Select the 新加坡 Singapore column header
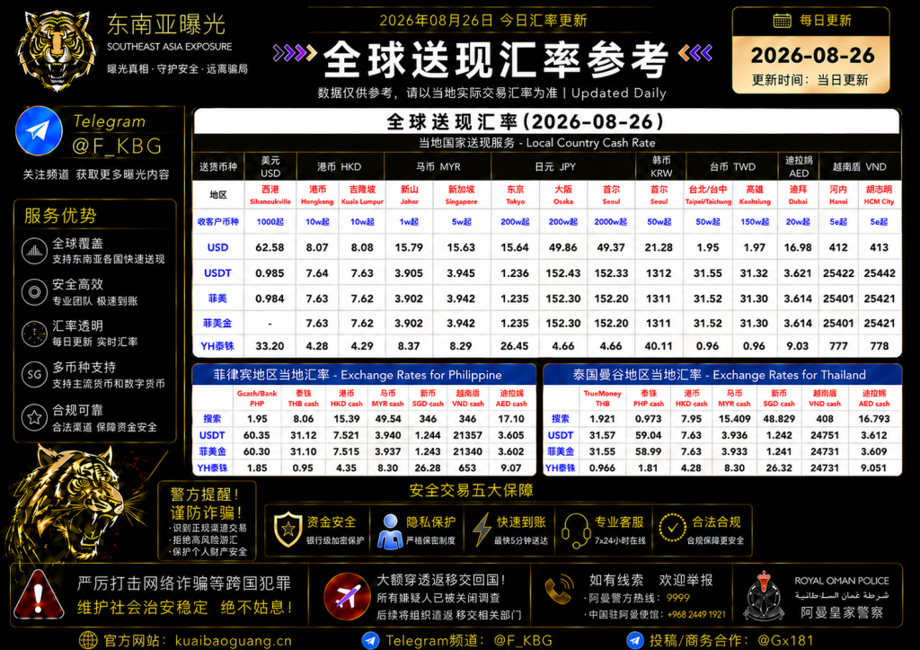The image size is (920, 650). (x=461, y=194)
